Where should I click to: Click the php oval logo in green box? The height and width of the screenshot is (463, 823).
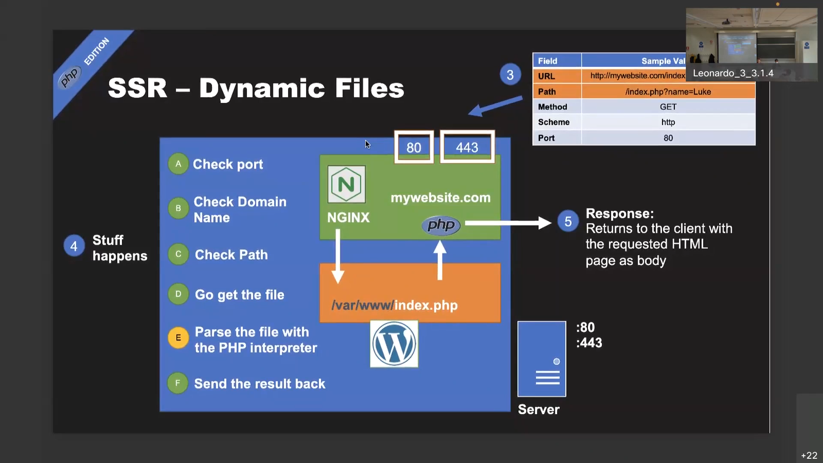[441, 225]
